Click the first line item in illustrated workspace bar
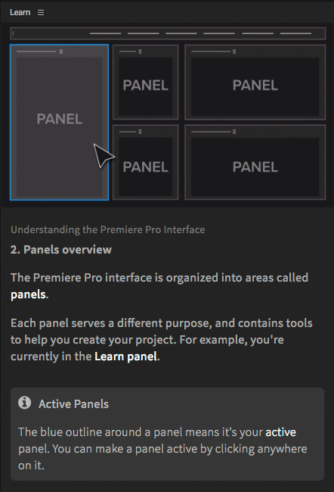Viewport: 334px width, 492px height. pos(105,33)
